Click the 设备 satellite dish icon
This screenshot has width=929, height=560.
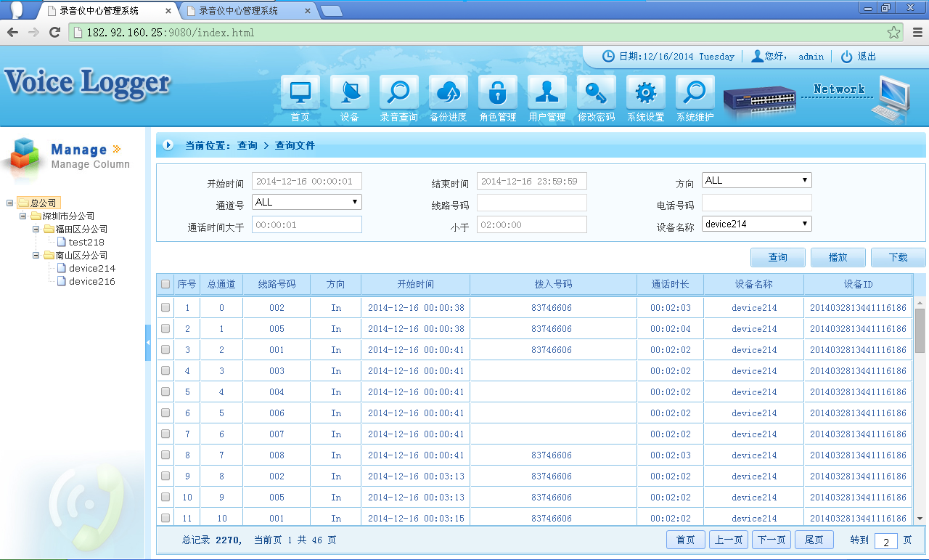pos(349,94)
